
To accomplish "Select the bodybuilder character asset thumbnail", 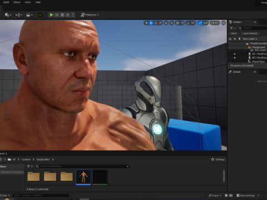I will (83, 177).
